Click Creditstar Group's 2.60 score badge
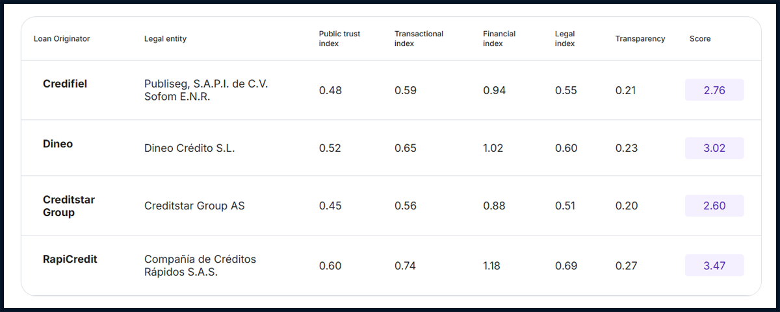The height and width of the screenshot is (312, 780). coord(714,206)
